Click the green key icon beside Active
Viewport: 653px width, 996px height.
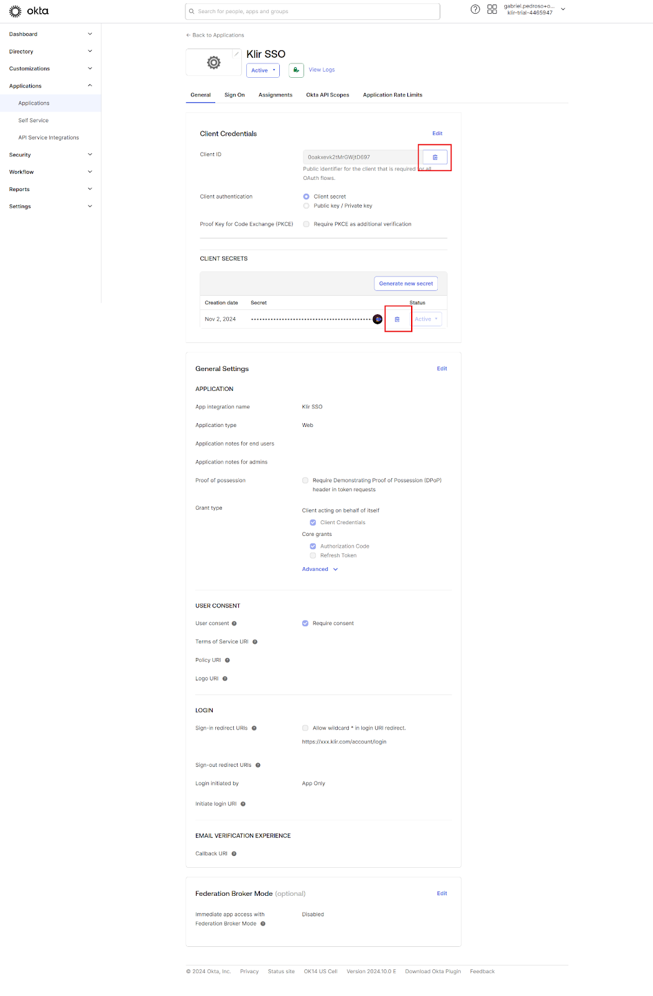click(296, 70)
